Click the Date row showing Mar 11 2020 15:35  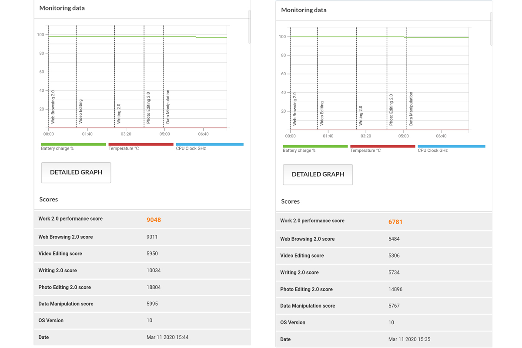pos(383,339)
